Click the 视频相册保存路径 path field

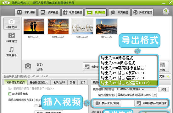tap(137, 89)
